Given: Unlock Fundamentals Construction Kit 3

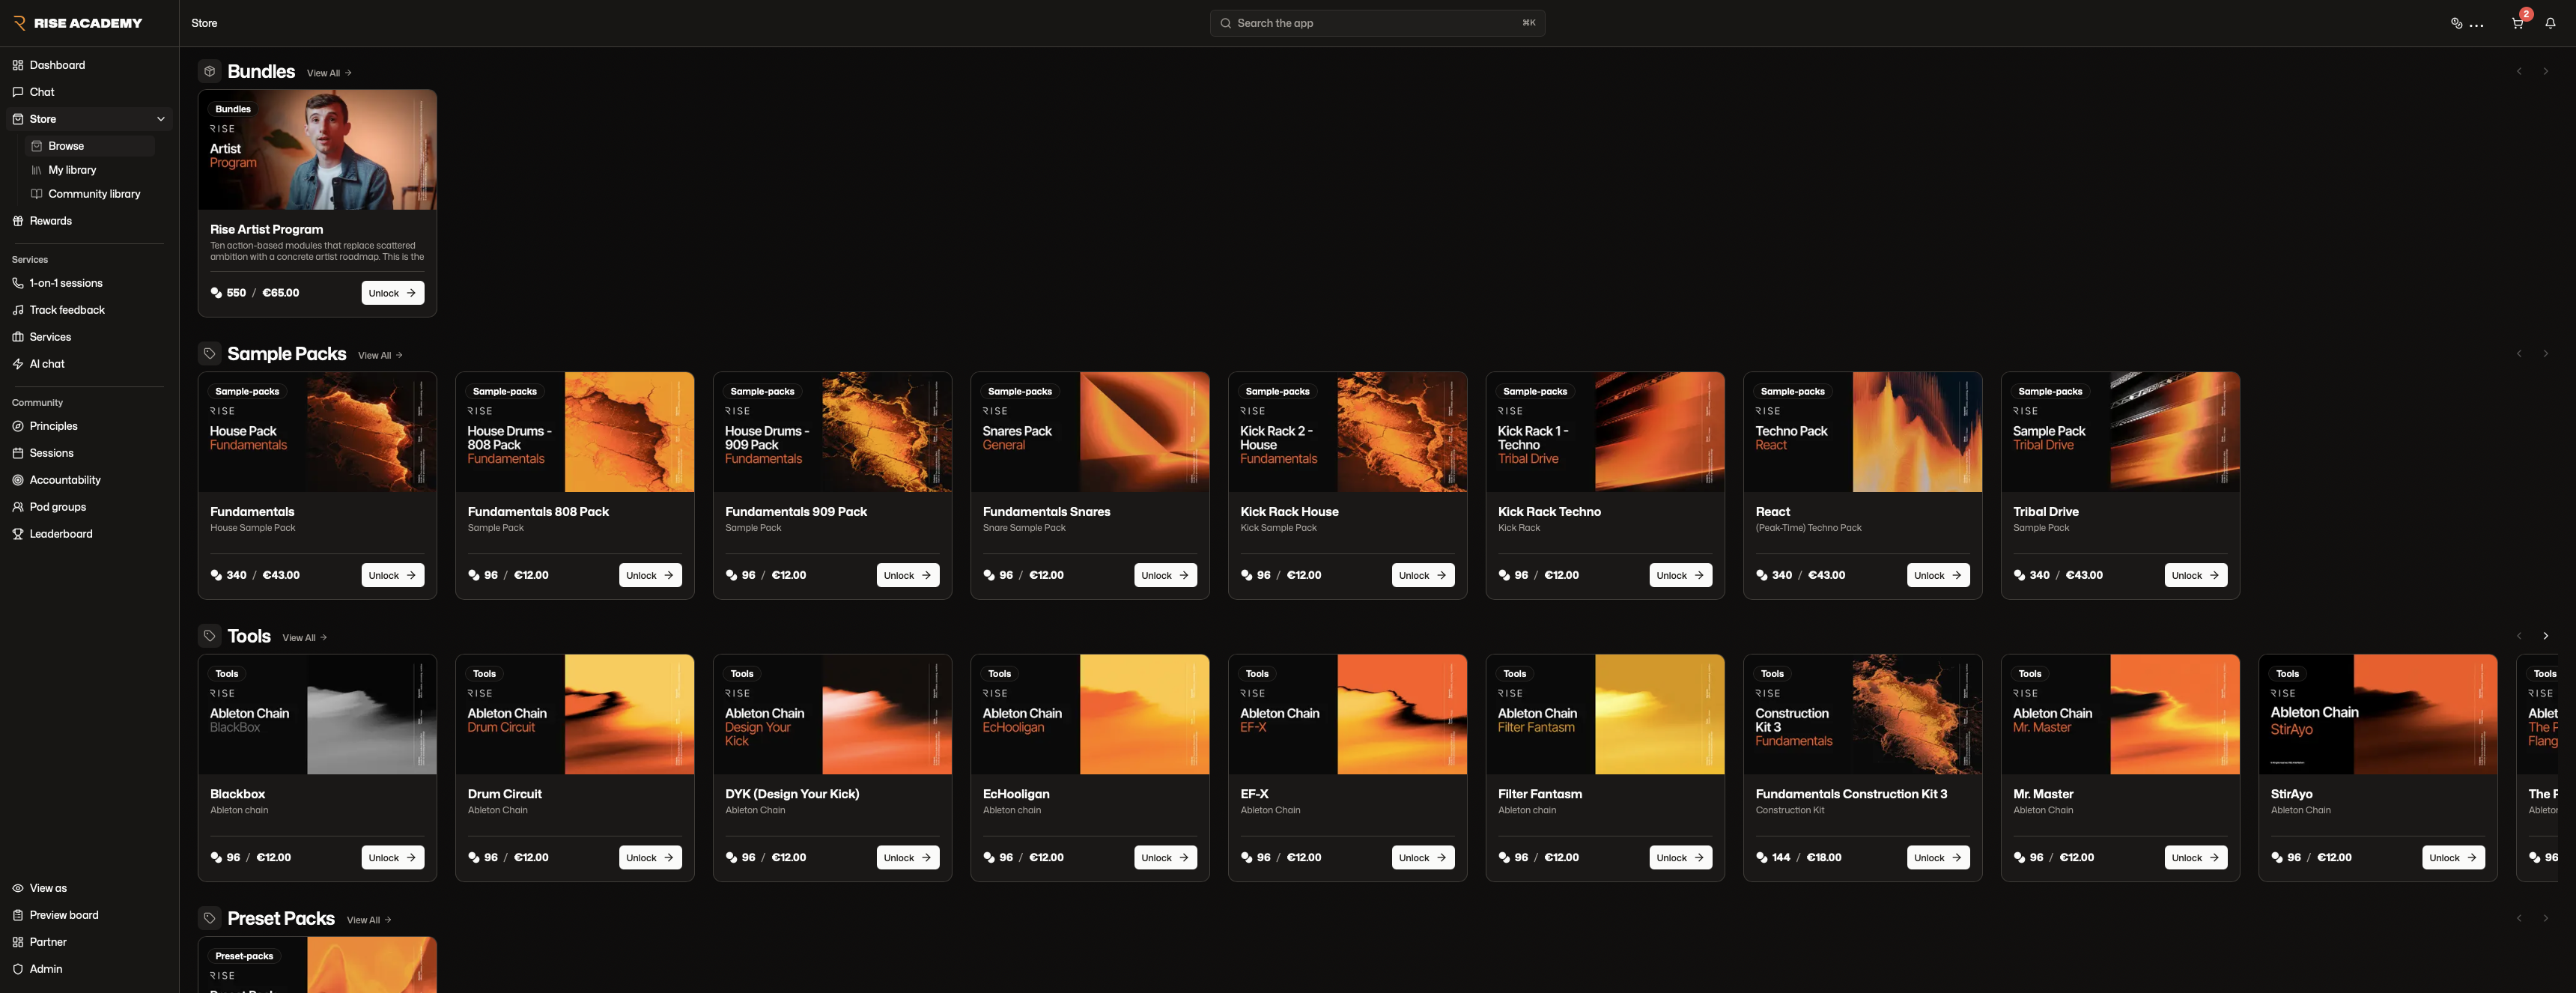Looking at the screenshot, I should (x=1938, y=858).
